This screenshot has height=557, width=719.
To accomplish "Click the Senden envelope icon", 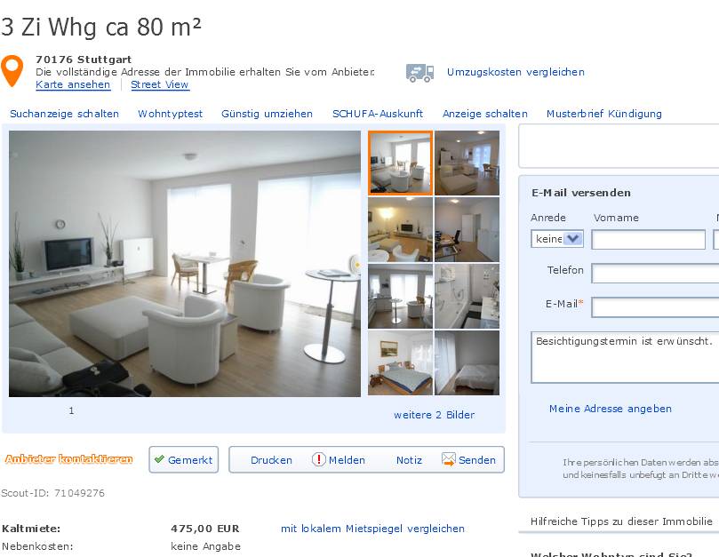I will 449,459.
